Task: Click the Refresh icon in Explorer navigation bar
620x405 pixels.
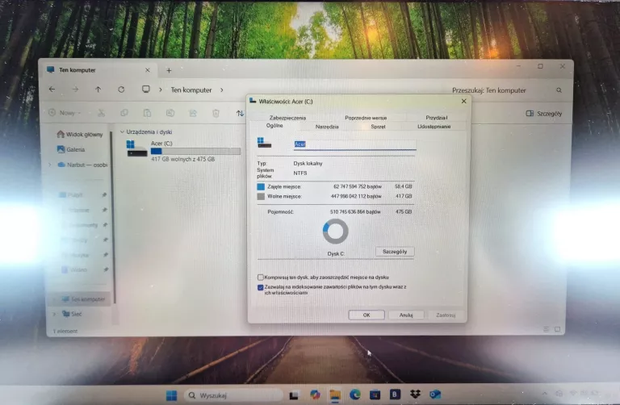Action: pyautogui.click(x=121, y=90)
